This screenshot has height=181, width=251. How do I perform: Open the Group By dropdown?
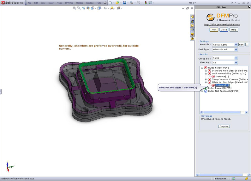(x=236, y=58)
